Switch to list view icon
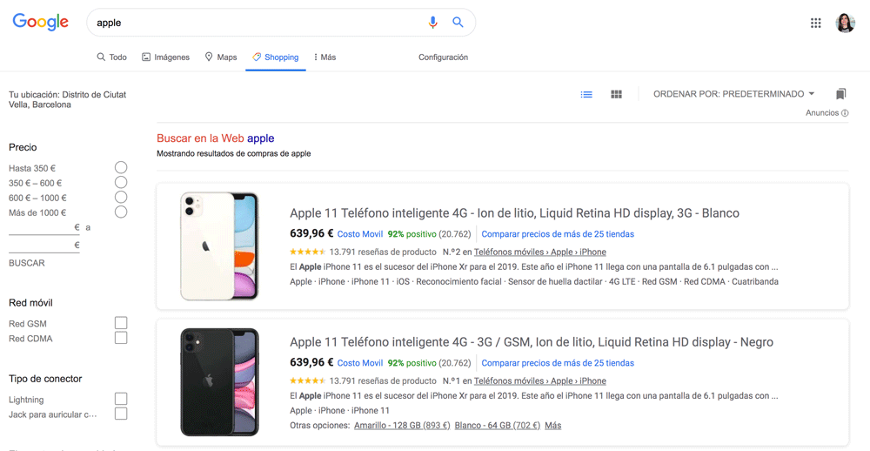 tap(586, 94)
